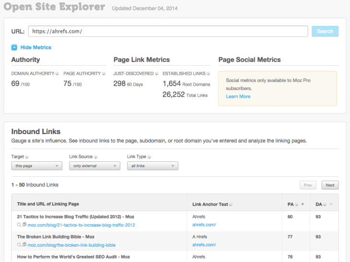Click PA value 77 in second row
This screenshot has height=262, width=350.
coord(290,237)
